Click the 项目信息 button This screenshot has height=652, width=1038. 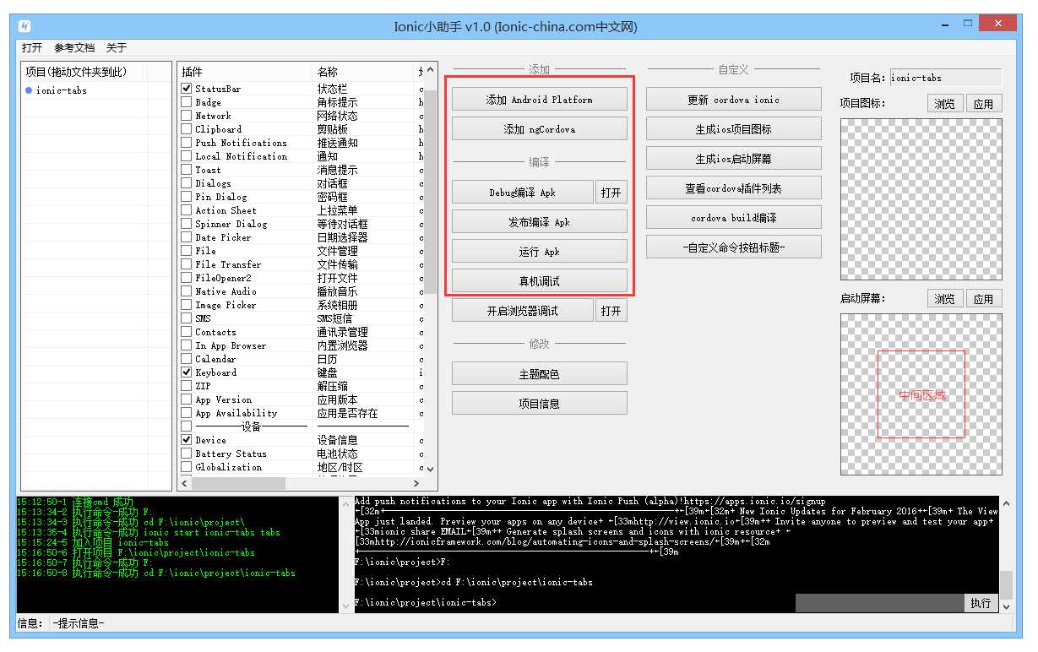540,404
